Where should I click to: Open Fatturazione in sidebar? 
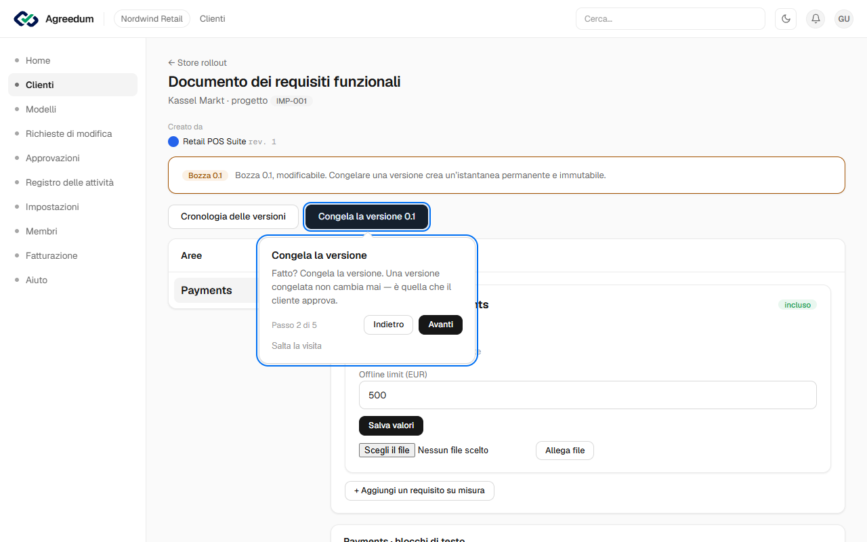[x=72, y=255]
